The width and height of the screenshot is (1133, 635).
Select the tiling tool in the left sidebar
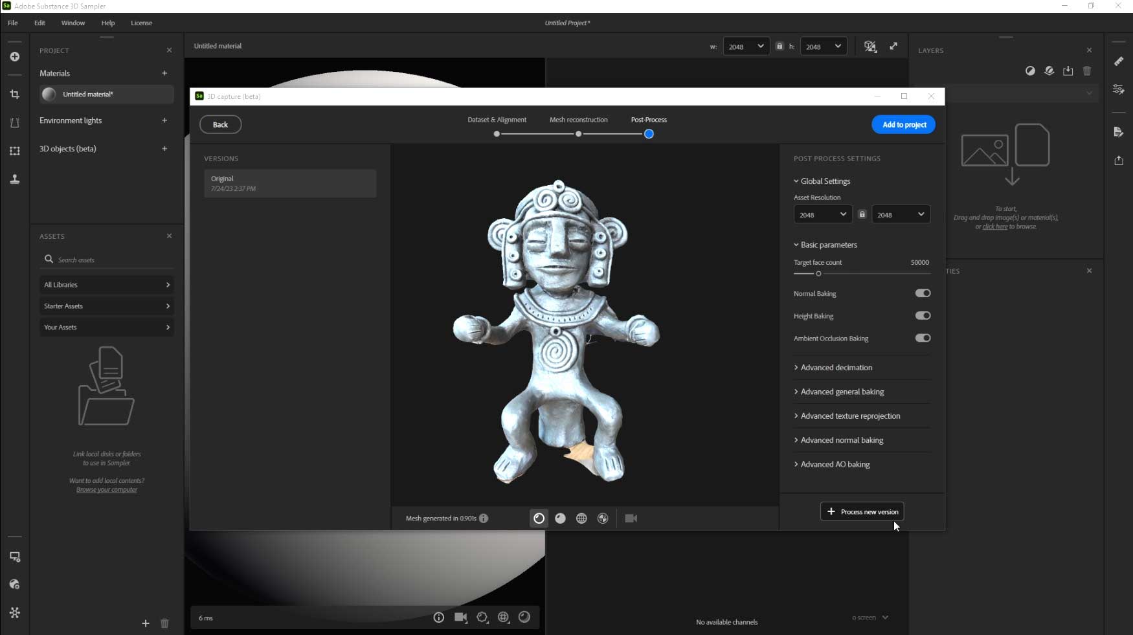[x=14, y=151]
